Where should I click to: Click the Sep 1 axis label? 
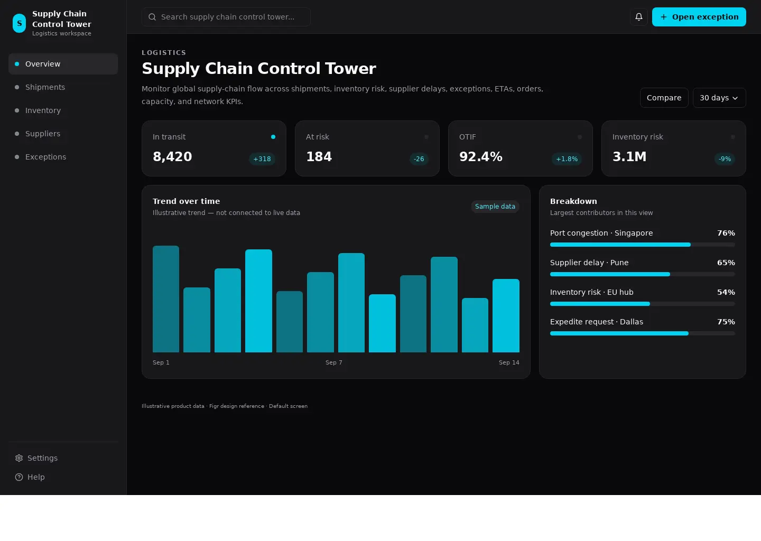[161, 362]
